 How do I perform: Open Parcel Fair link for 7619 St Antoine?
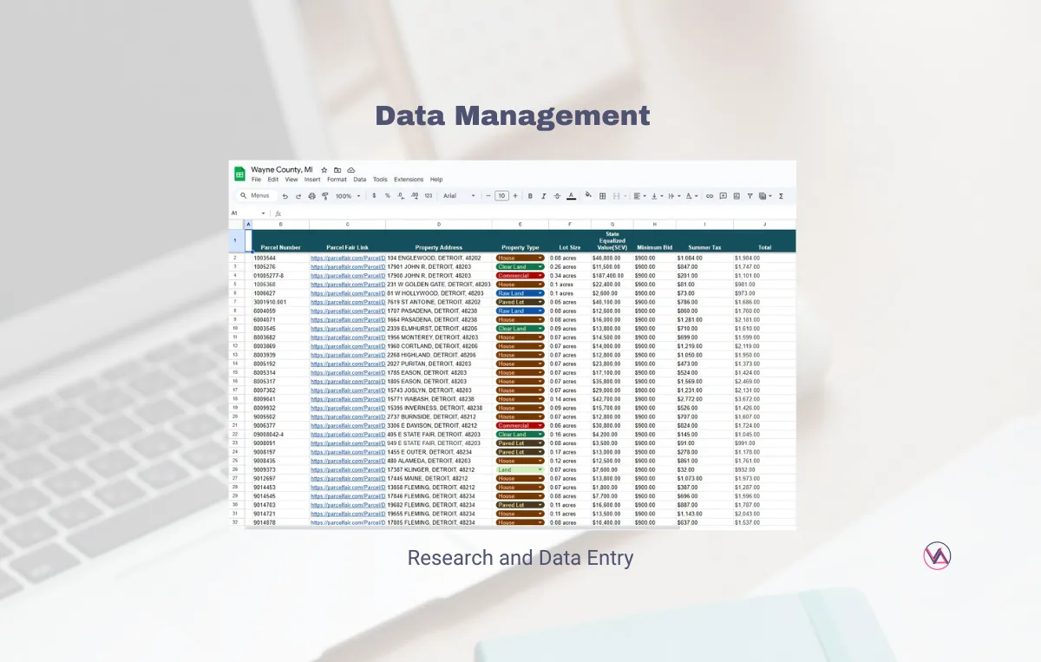348,302
